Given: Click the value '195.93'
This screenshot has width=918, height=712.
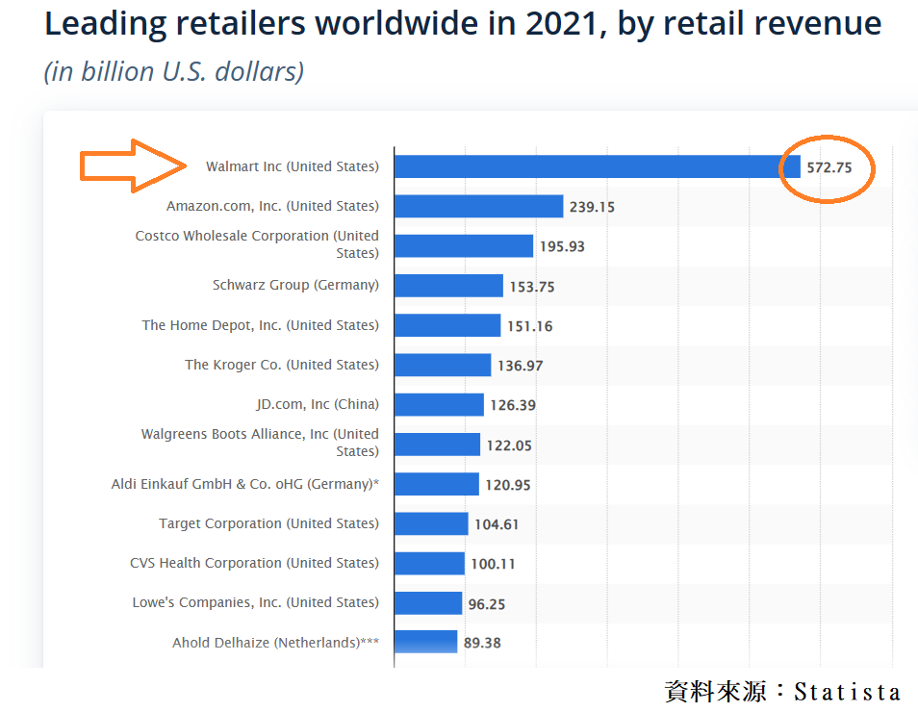Looking at the screenshot, I should point(562,246).
